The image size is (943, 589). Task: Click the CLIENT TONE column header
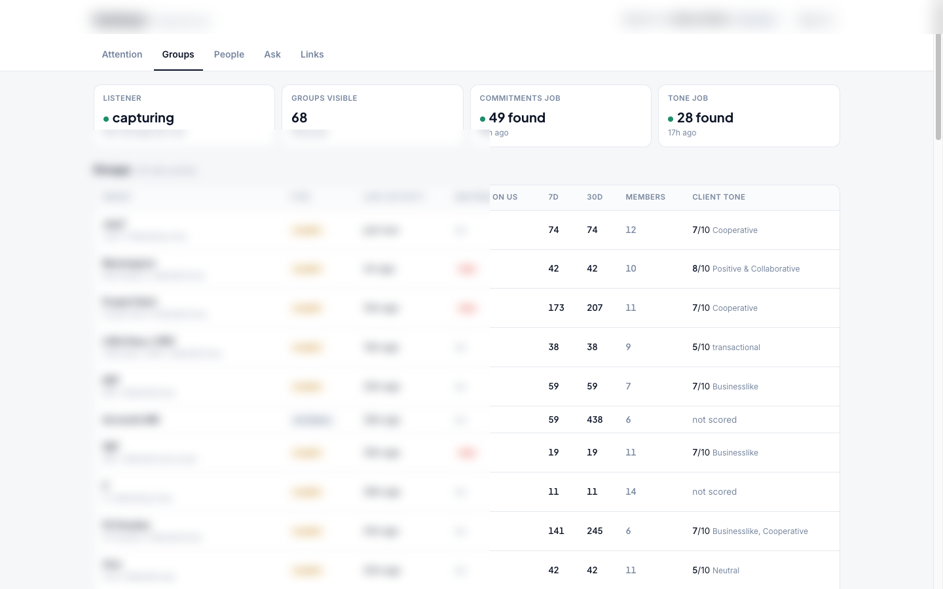tap(718, 197)
